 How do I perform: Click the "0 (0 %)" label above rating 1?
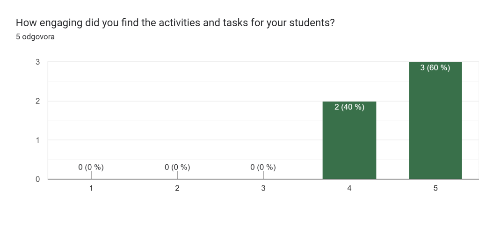click(91, 167)
